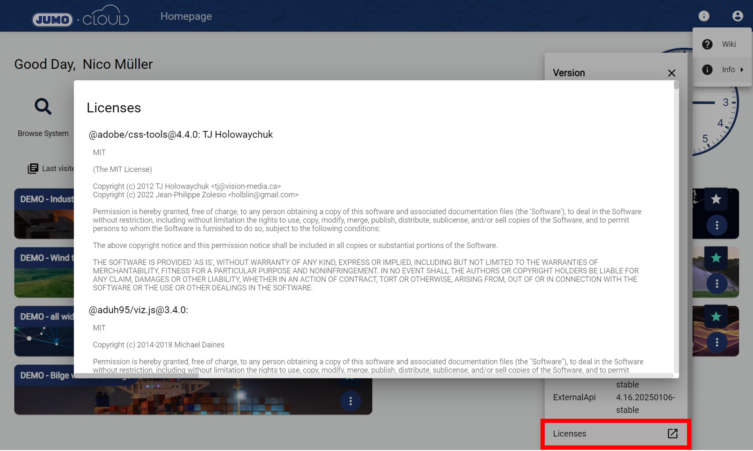Click the question mark icon beside Wiki
This screenshot has width=753, height=451.
click(707, 44)
